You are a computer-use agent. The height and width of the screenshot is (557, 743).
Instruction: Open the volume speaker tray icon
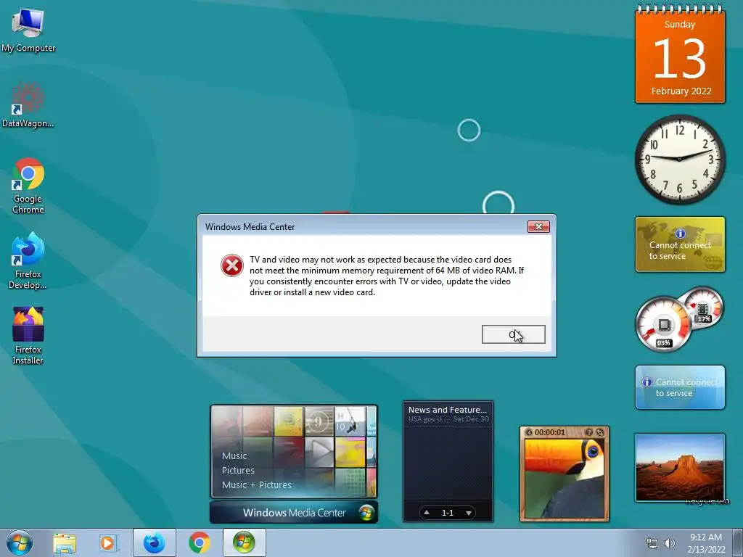click(x=670, y=543)
